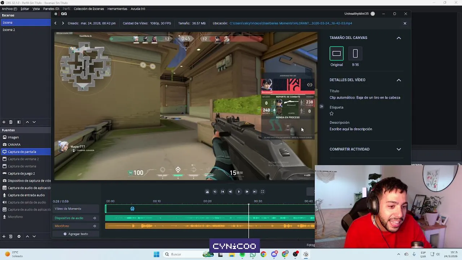The image size is (462, 260).
Task: Go to next clip arrow
Action: coord(63,23)
